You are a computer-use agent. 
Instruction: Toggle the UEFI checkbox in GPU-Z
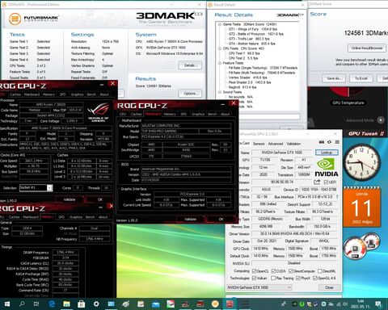coord(326,182)
